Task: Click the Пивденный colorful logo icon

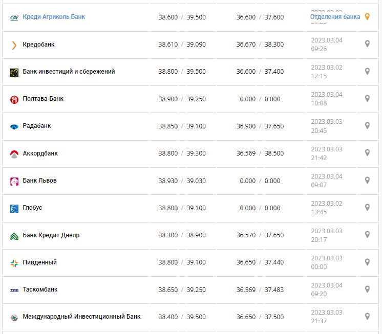Action: click(x=14, y=263)
